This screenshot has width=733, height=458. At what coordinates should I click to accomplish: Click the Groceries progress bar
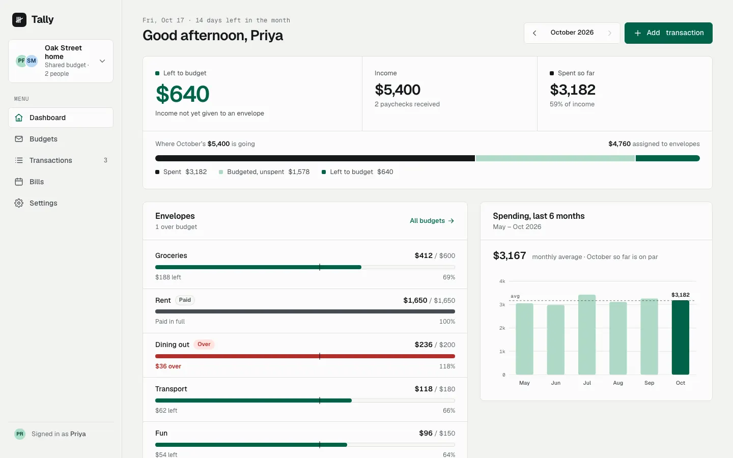point(305,267)
